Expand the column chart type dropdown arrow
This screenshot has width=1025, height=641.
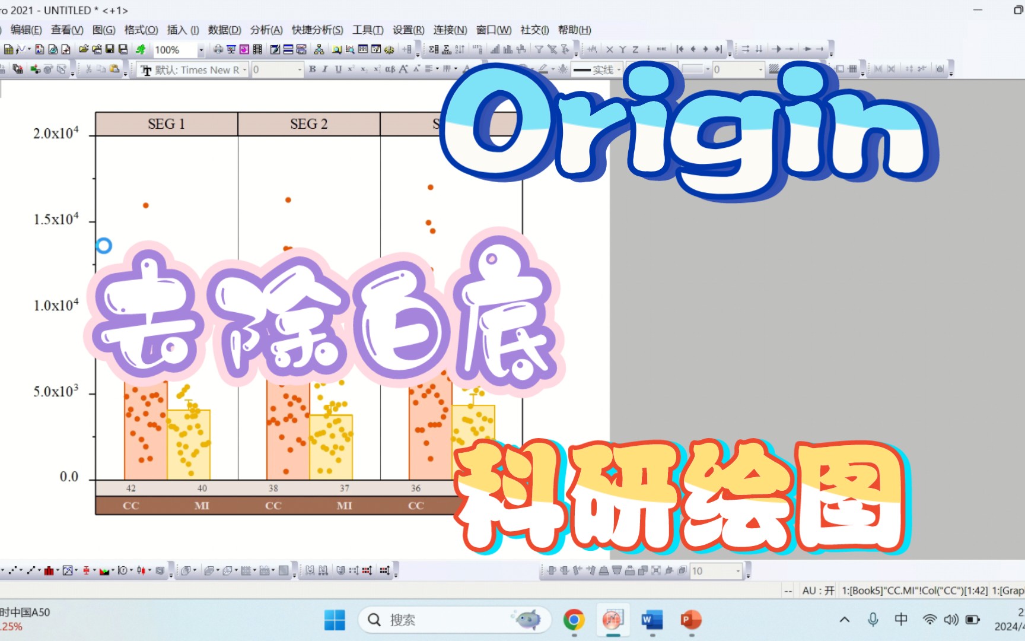[x=58, y=570]
